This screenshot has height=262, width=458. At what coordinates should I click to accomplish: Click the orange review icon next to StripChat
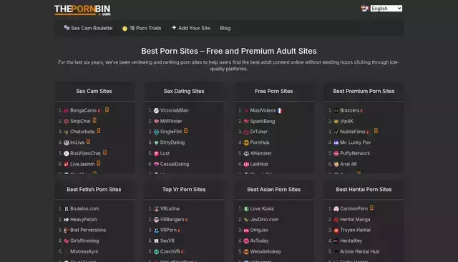(94, 120)
